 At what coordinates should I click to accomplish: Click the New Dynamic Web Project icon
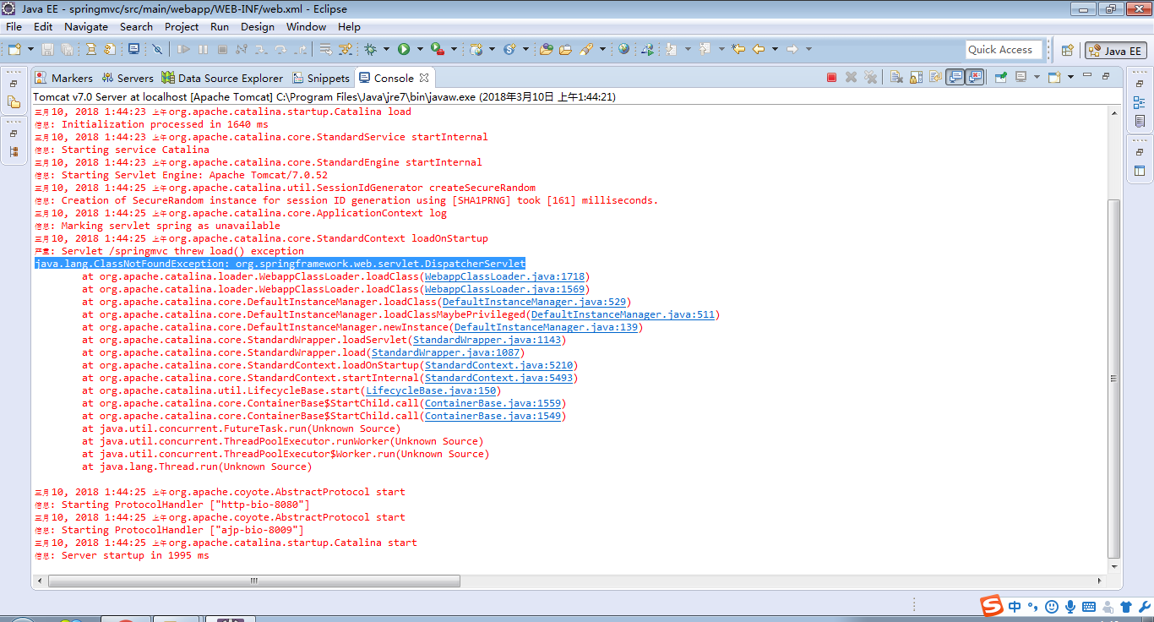point(476,50)
